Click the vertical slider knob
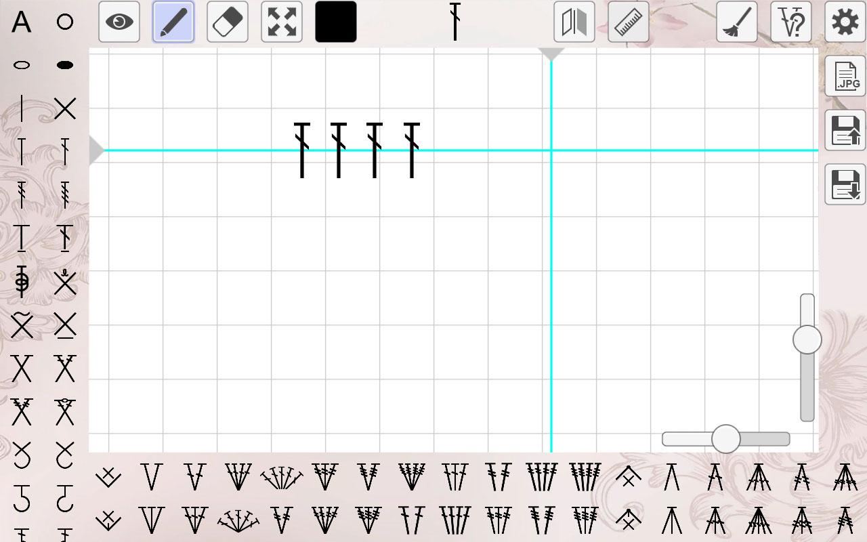The height and width of the screenshot is (542, 867). click(807, 339)
